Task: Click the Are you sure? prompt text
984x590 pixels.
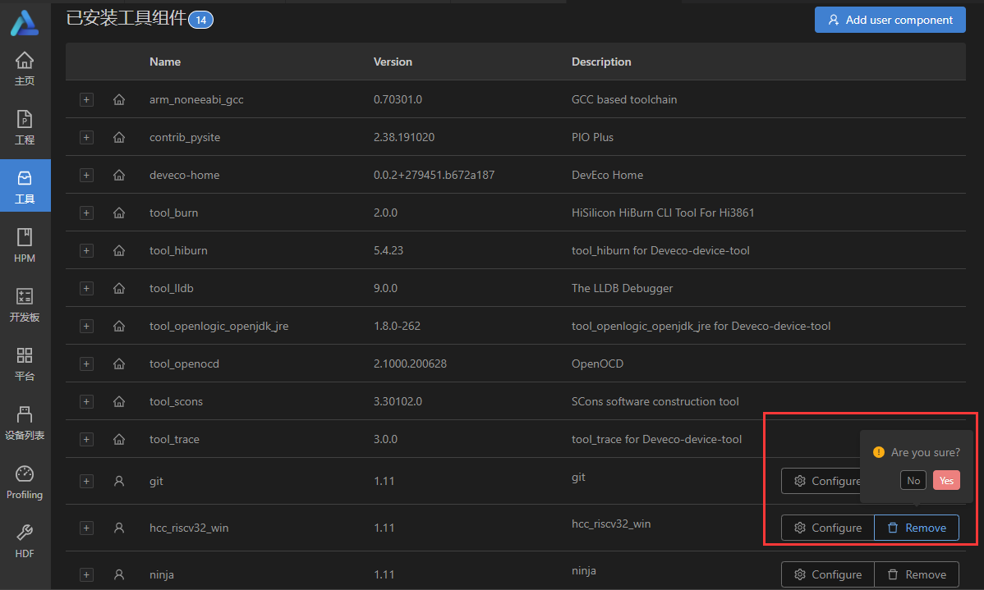Action: point(925,452)
